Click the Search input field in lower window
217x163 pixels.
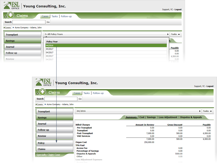point(61,99)
